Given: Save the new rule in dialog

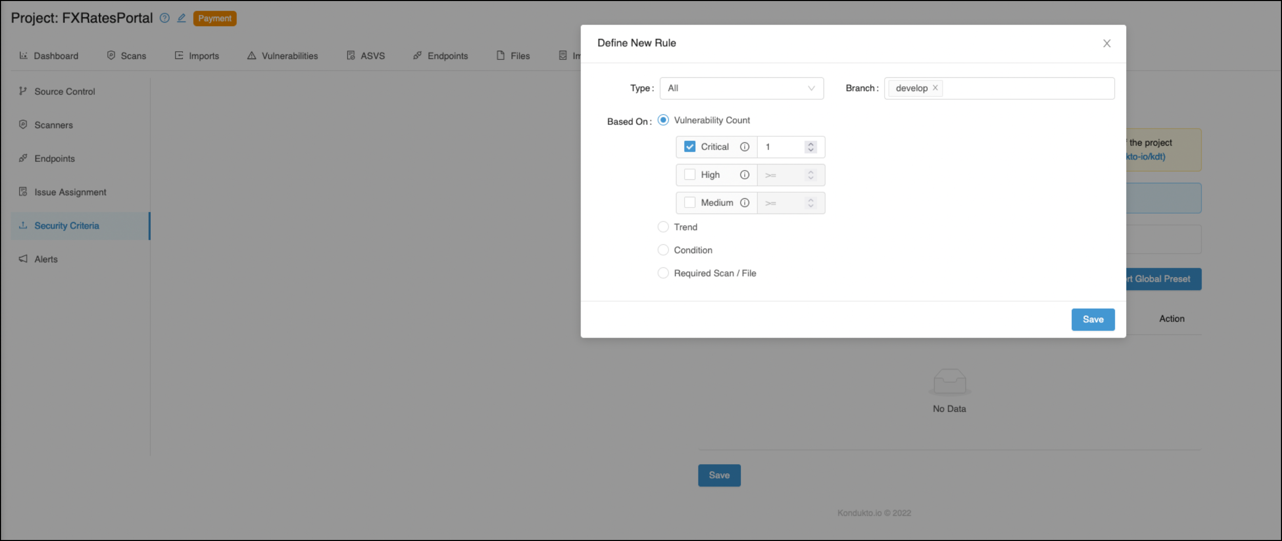Looking at the screenshot, I should point(1093,320).
